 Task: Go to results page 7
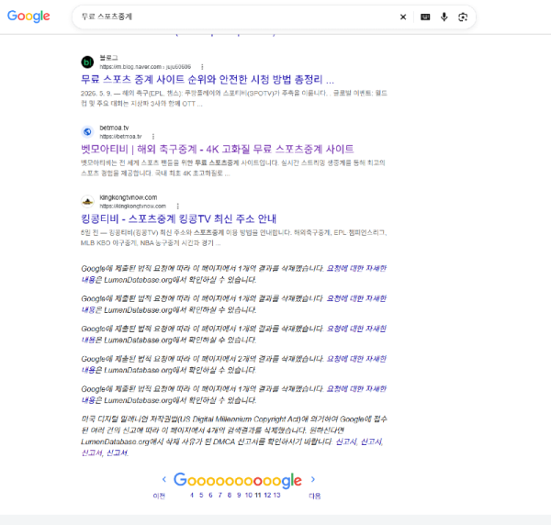(220, 495)
